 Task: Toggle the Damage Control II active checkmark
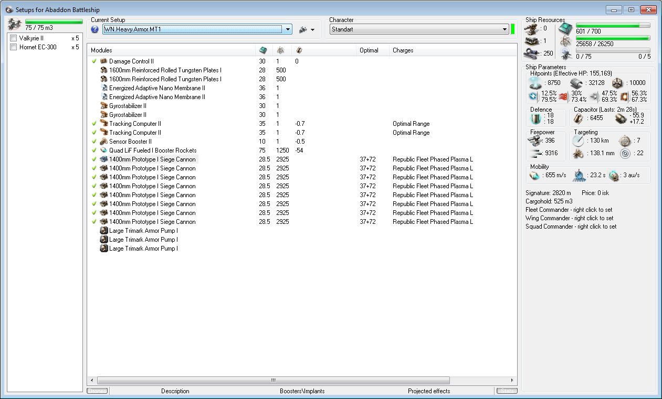(x=94, y=61)
